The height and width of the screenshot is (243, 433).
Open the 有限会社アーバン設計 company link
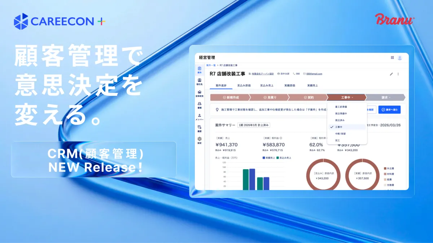(263, 74)
